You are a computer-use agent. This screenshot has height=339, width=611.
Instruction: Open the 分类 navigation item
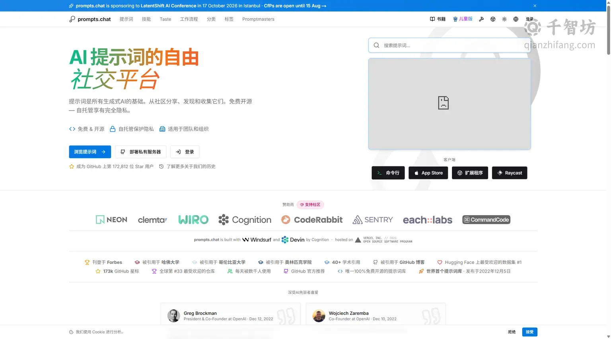tap(211, 19)
